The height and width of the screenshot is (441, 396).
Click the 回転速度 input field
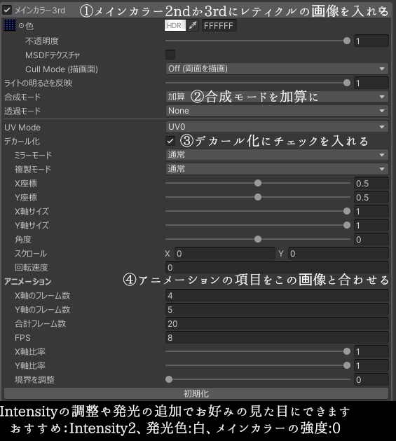point(277,267)
